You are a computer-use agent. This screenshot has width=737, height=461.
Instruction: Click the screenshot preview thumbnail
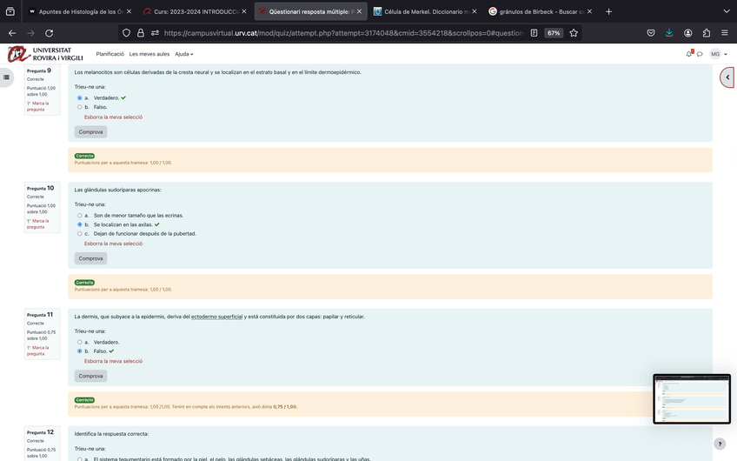(692, 398)
